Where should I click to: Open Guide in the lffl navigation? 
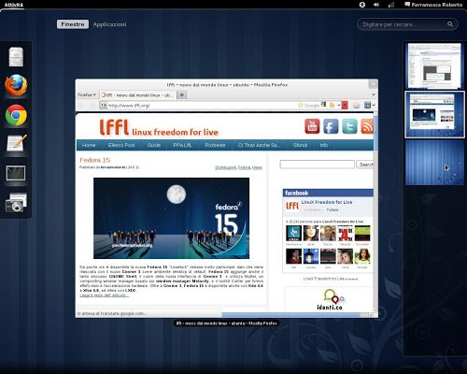154,145
